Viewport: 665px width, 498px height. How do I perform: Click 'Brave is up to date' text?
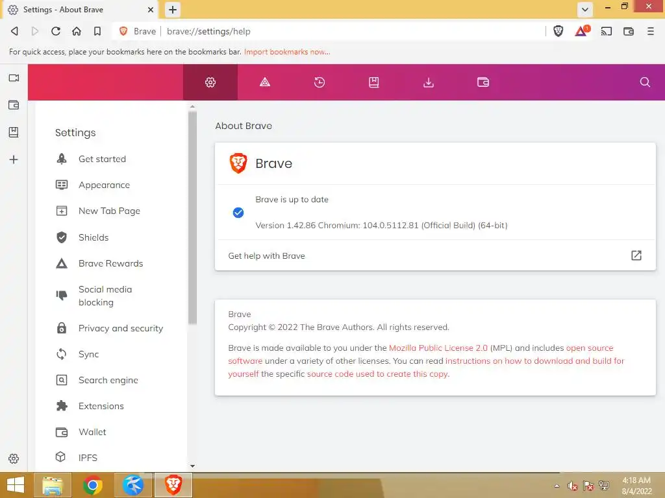292,200
